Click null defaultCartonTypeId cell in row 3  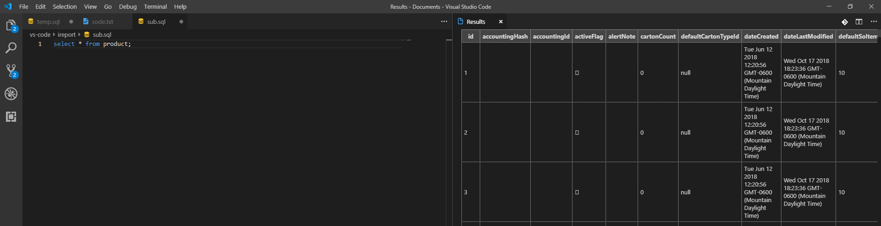coord(710,192)
